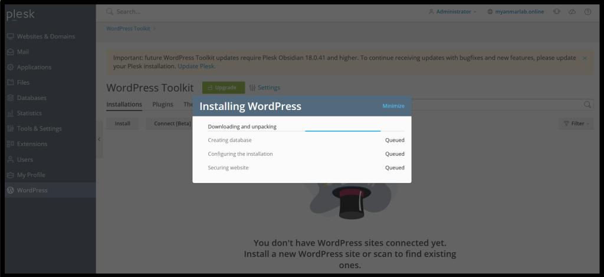Click the person icon beside Users
The width and height of the screenshot is (604, 277).
(11, 159)
